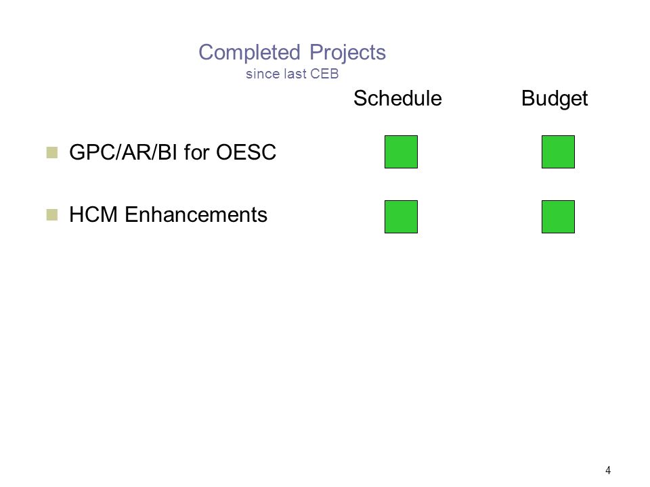Click the Budget column heading

[555, 99]
